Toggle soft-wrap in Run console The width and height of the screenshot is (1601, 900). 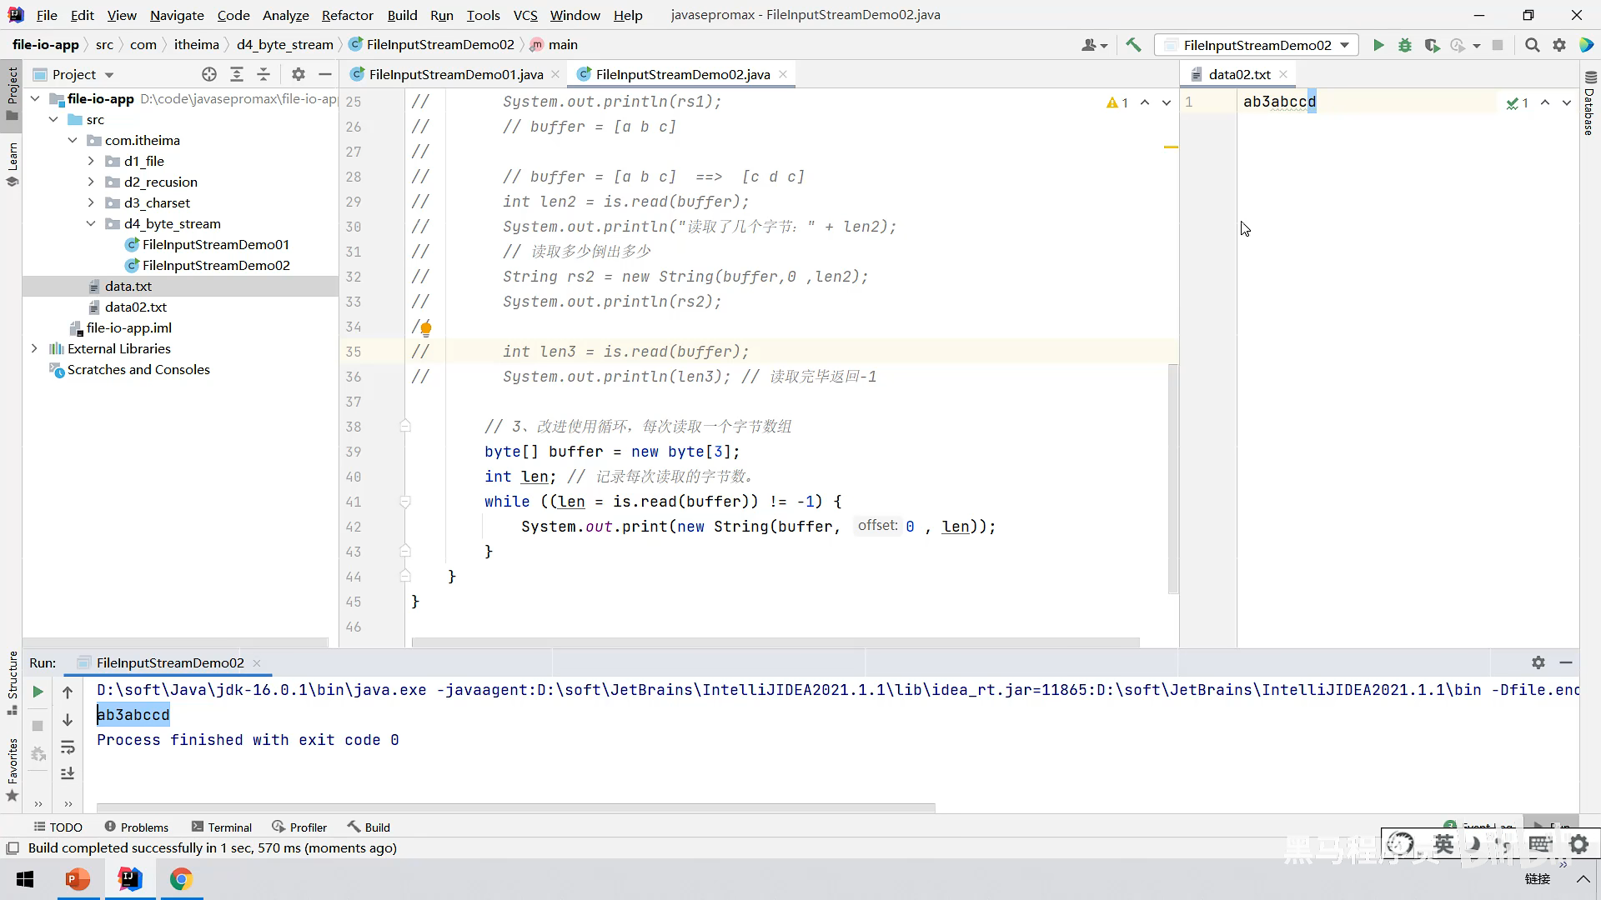[68, 747]
